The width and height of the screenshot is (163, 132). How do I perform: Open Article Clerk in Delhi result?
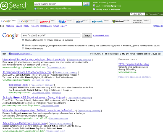[x=24, y=123]
